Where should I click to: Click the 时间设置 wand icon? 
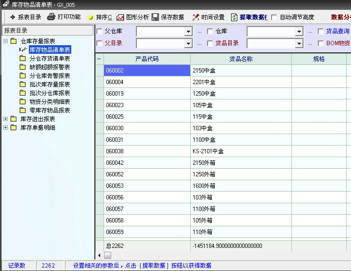pos(196,17)
